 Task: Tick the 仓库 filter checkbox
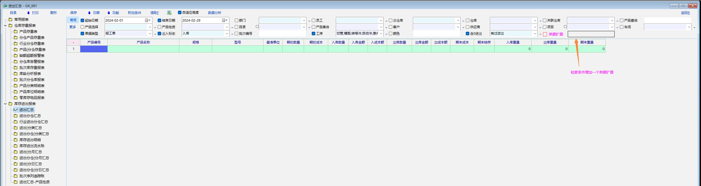[468, 21]
